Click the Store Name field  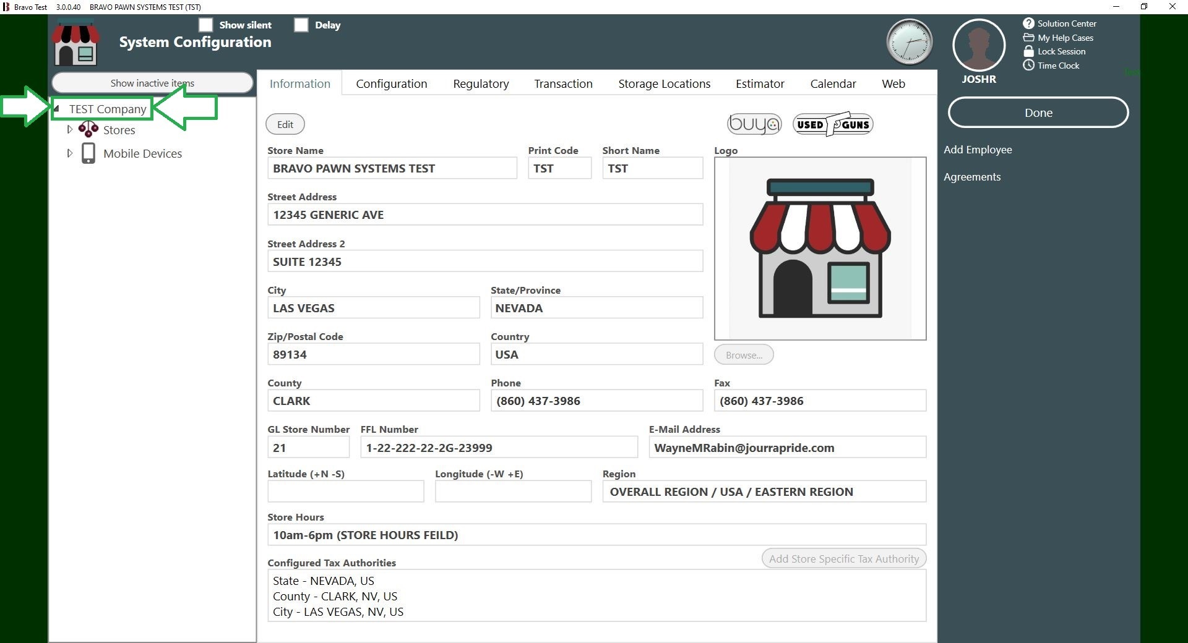(x=392, y=168)
